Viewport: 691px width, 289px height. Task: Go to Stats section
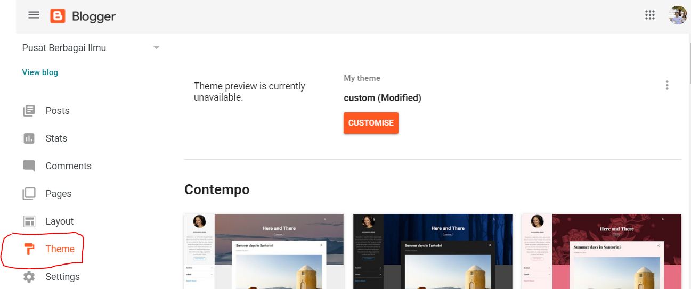point(56,138)
